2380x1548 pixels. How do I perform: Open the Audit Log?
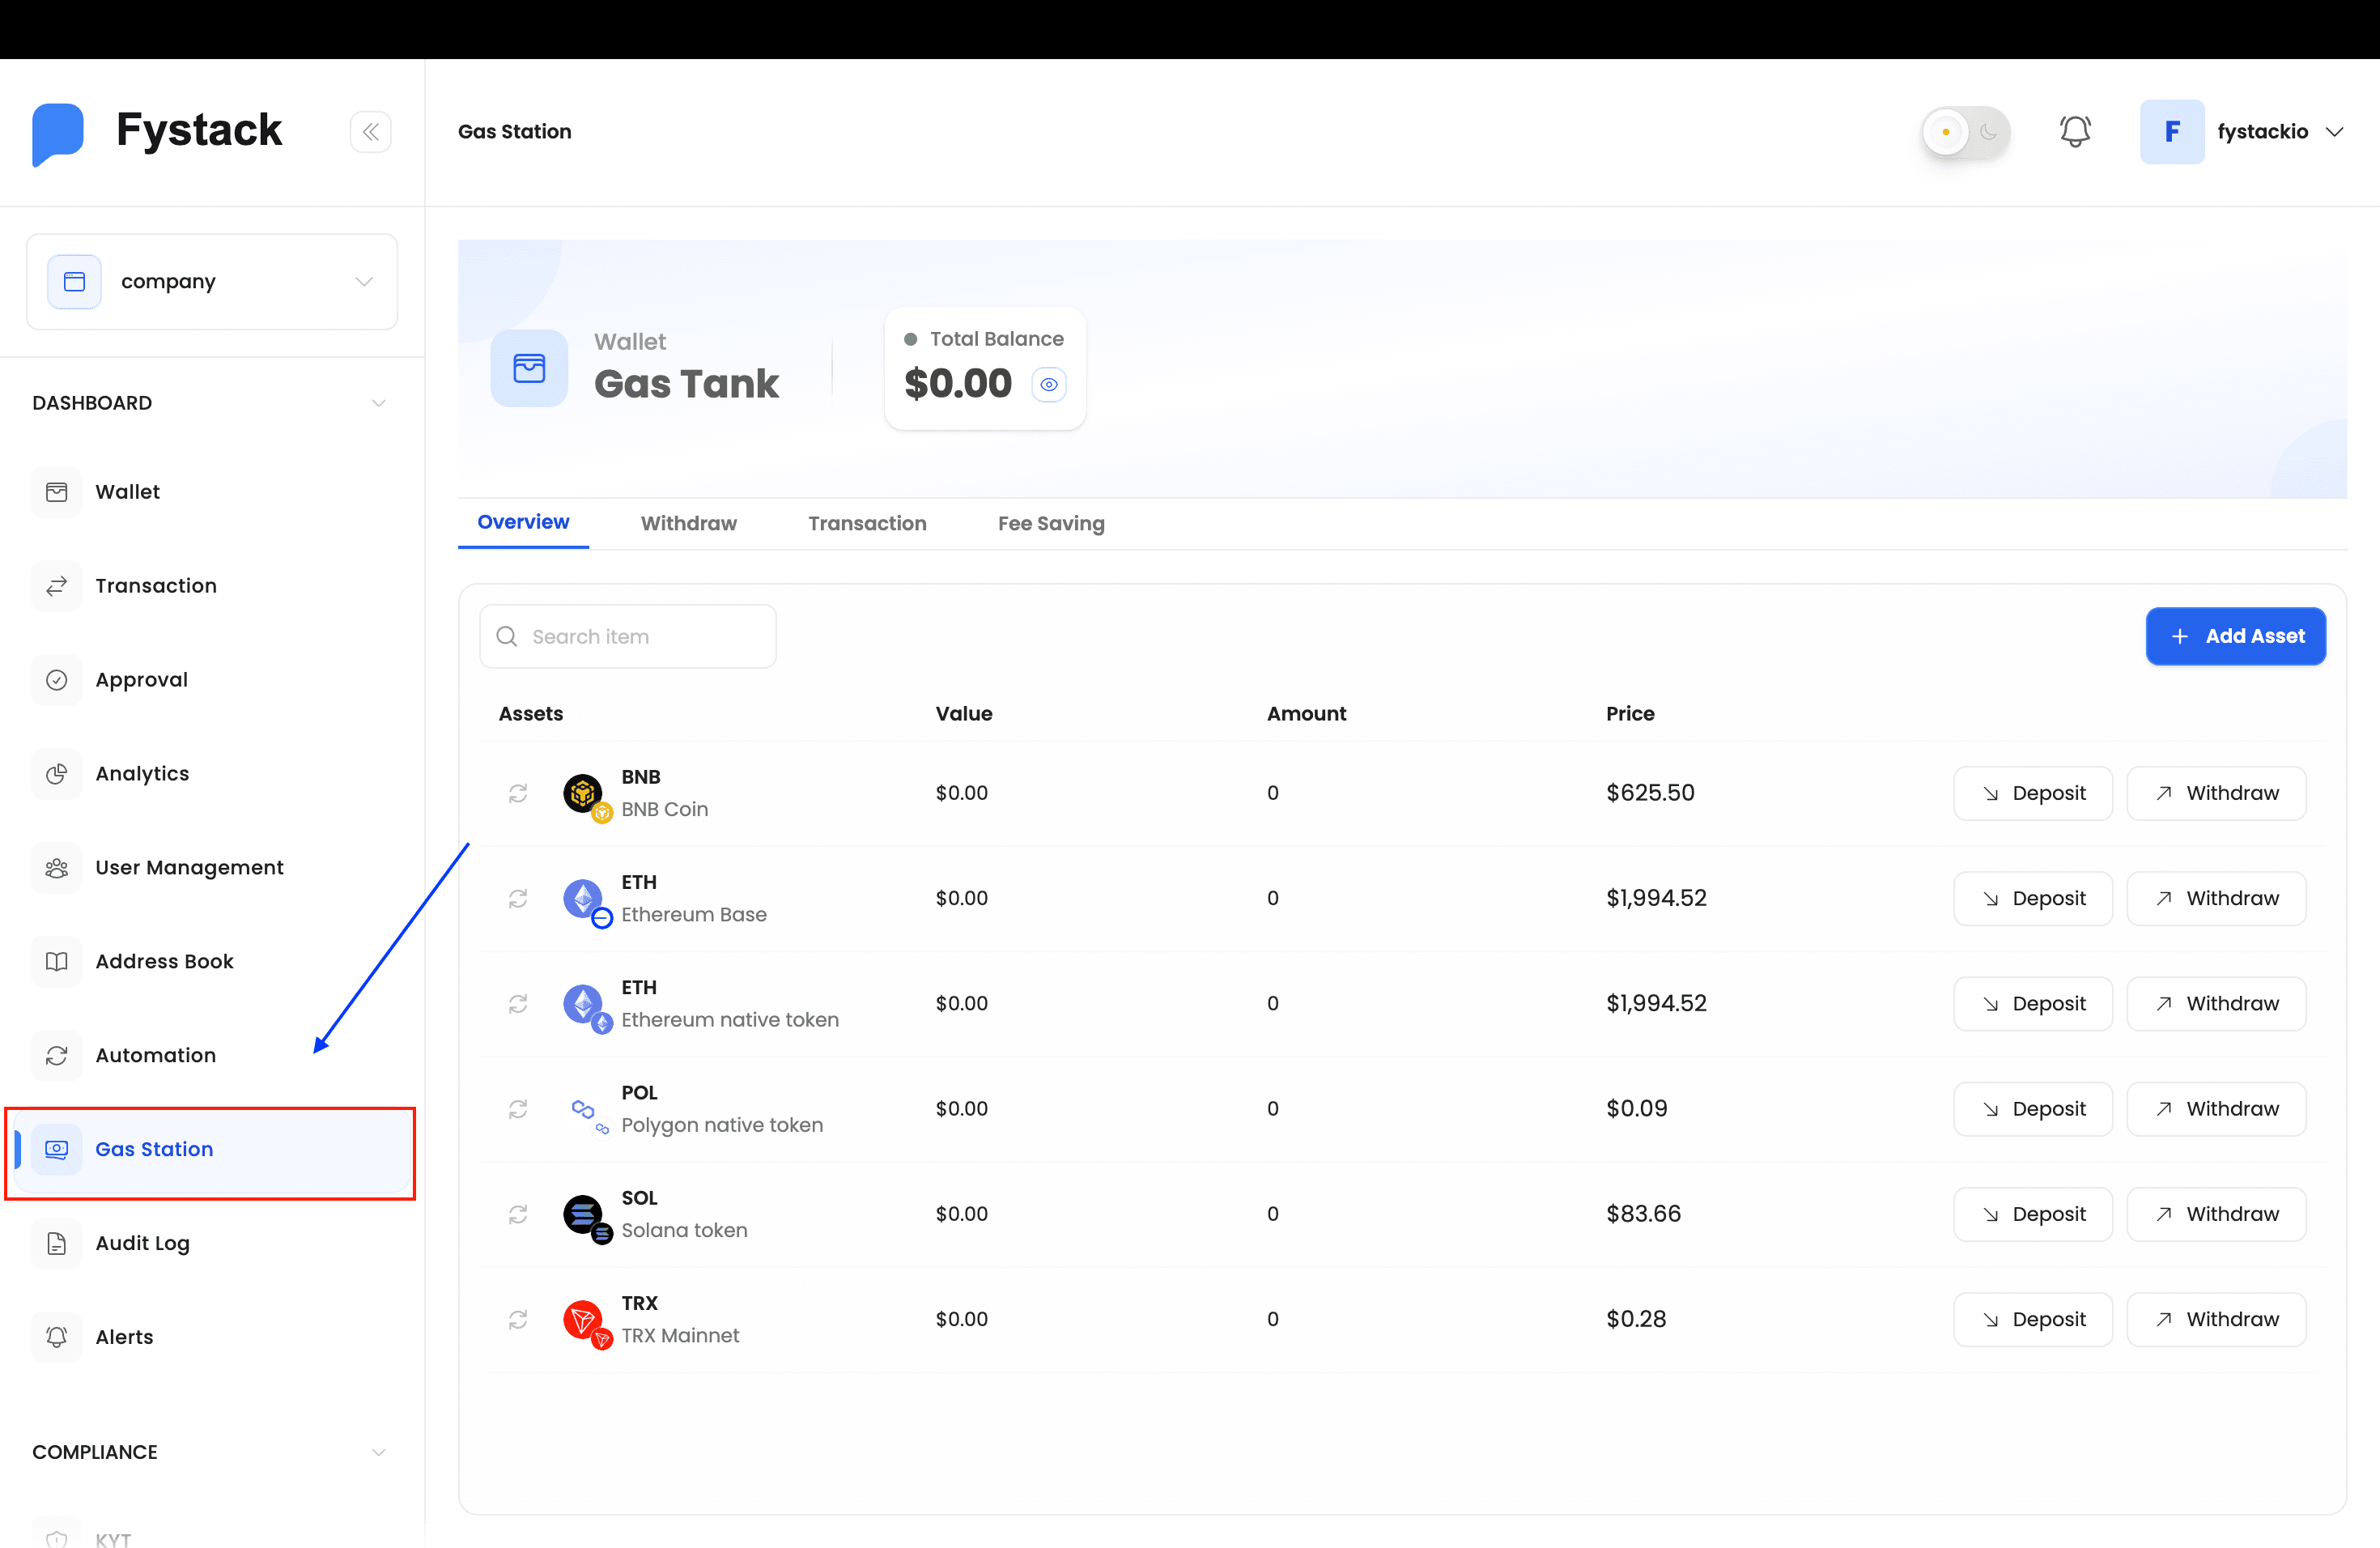pyautogui.click(x=141, y=1243)
